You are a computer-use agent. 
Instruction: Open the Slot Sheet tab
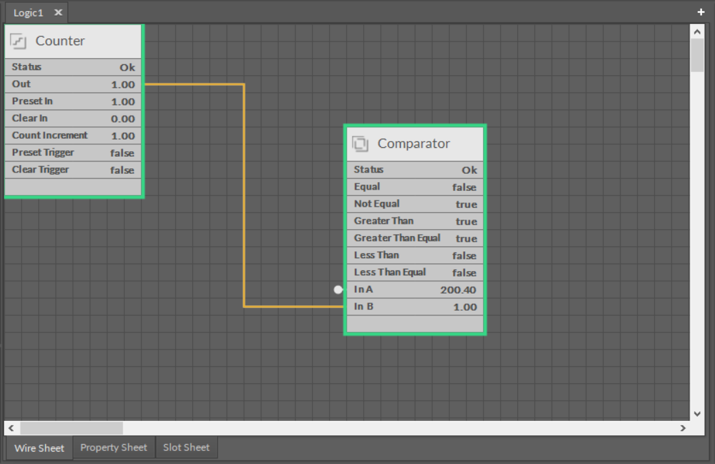(186, 448)
